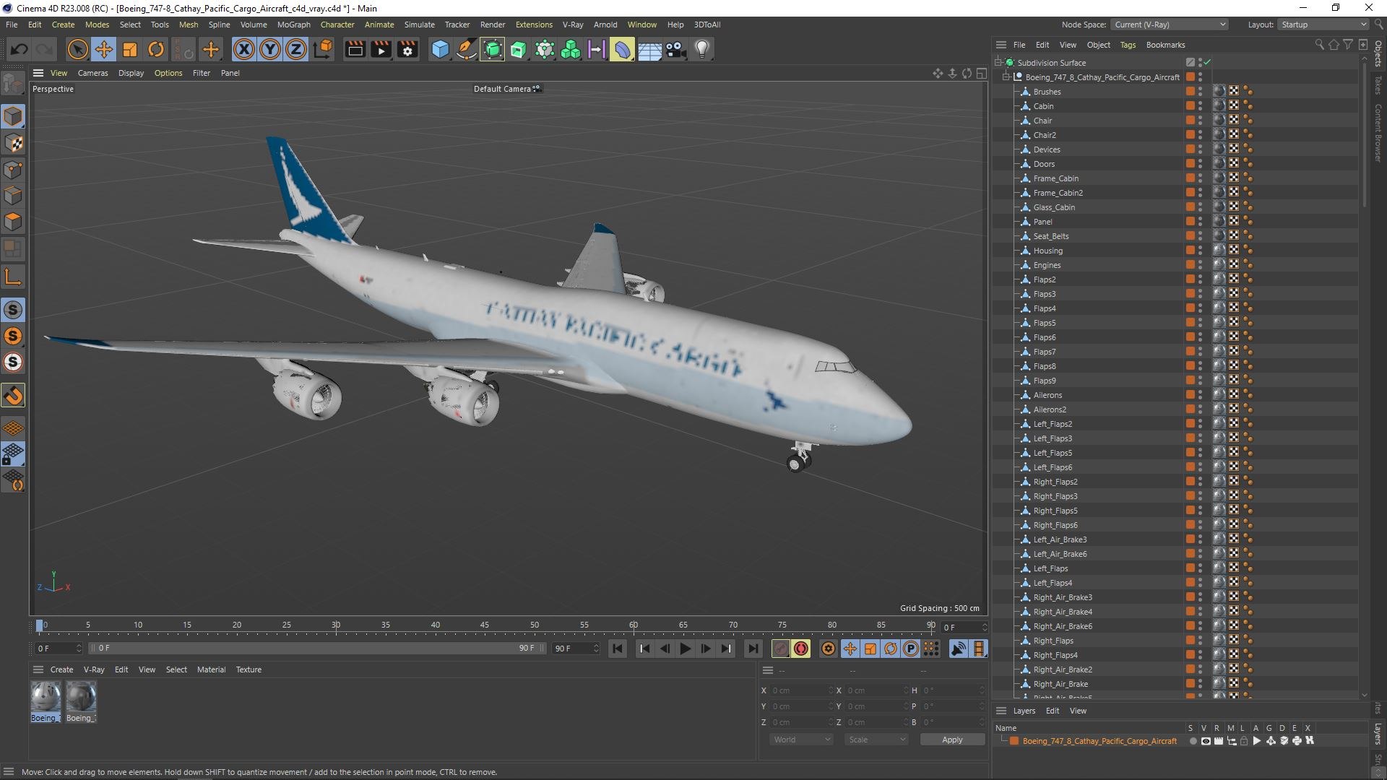Open Object manager Tags menu
1387x780 pixels.
[x=1128, y=45]
